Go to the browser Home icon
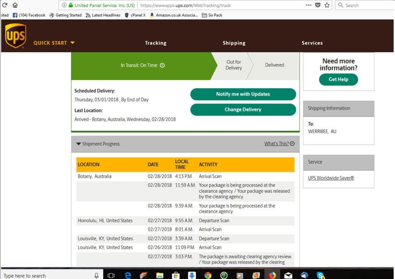This screenshot has width=395, height=279. (x=15, y=5)
